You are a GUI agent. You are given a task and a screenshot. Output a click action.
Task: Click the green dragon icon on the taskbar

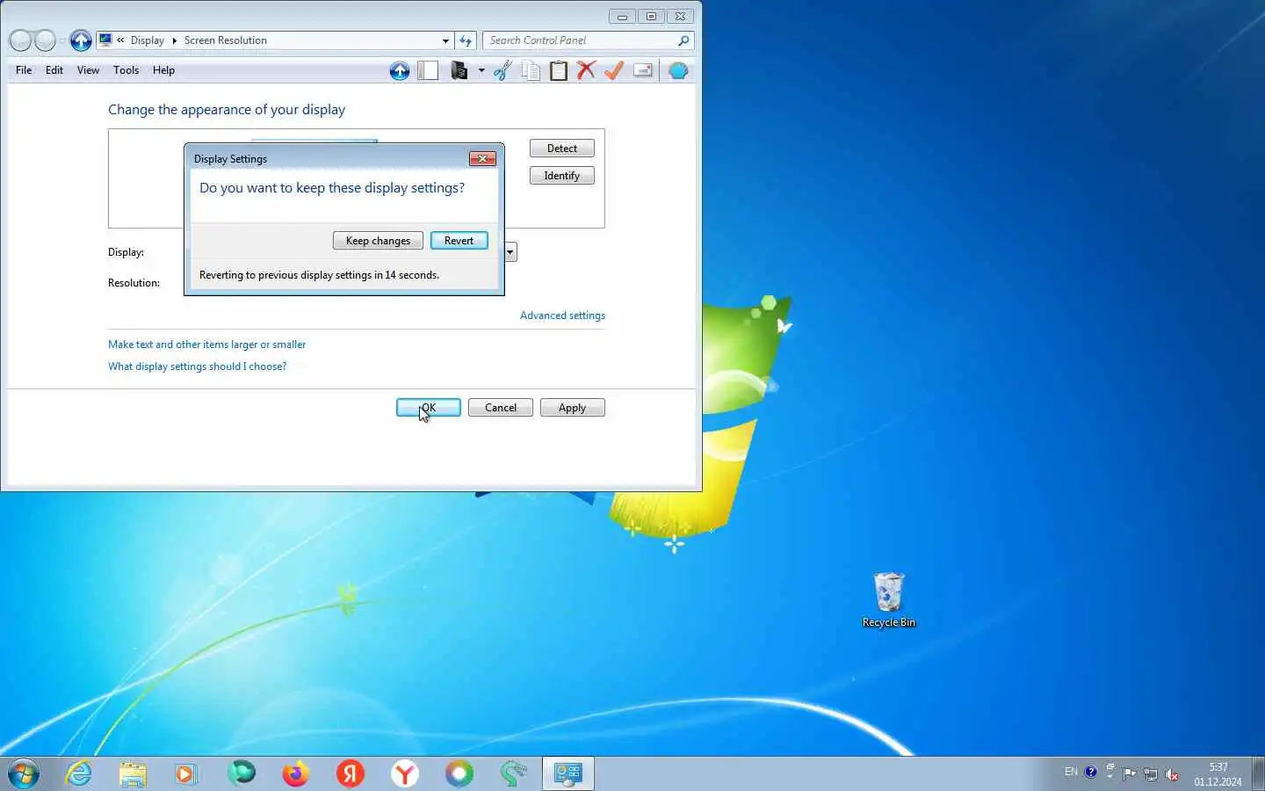(x=514, y=773)
